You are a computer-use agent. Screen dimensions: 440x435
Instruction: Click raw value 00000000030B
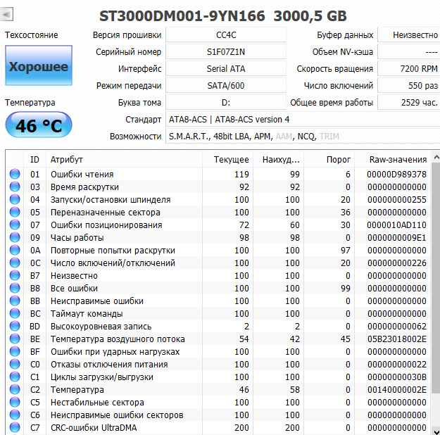[396, 377]
